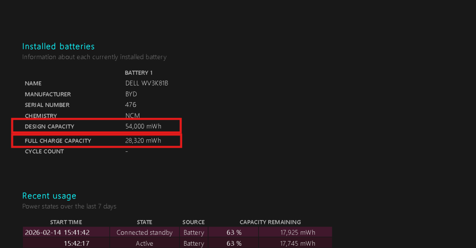Select the Active state cell
The height and width of the screenshot is (248, 476).
(145, 243)
